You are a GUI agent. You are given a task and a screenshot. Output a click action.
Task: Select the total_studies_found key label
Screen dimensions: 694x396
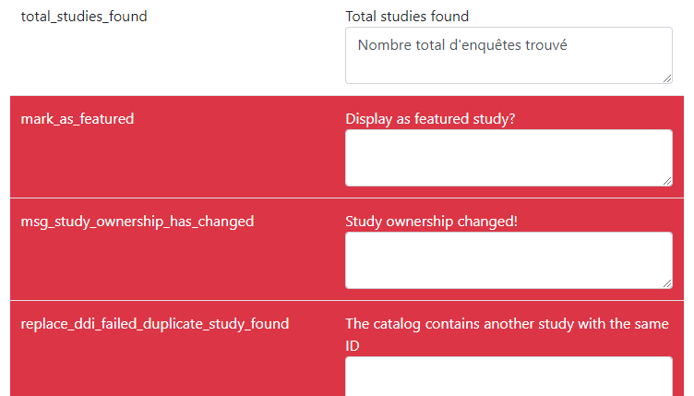pos(84,17)
